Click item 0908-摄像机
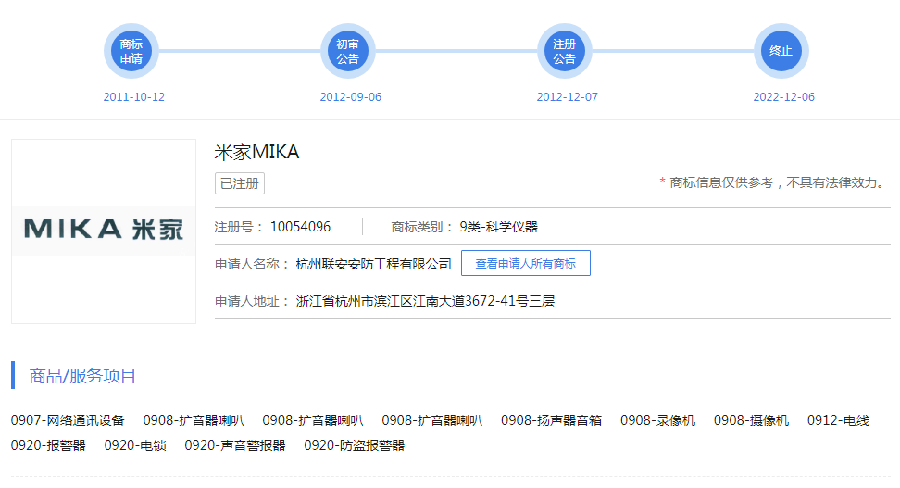Image resolution: width=900 pixels, height=488 pixels. coord(751,420)
